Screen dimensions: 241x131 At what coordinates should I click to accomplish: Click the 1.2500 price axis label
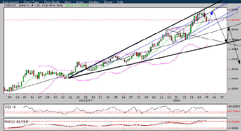[234, 79]
